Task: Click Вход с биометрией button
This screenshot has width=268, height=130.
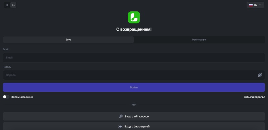Action: [134, 126]
